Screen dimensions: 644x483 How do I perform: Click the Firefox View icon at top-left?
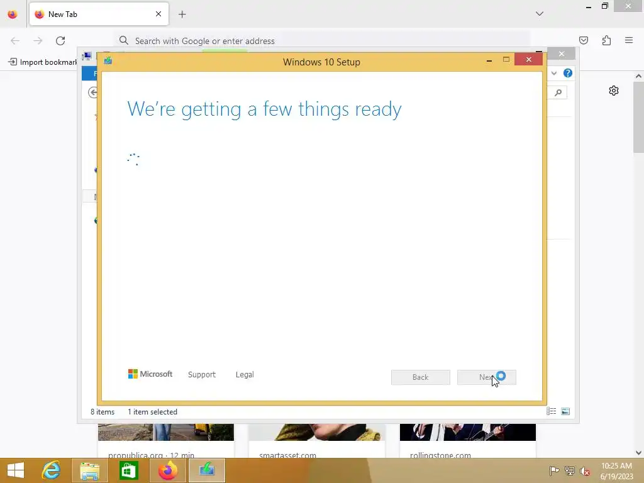coord(13,14)
